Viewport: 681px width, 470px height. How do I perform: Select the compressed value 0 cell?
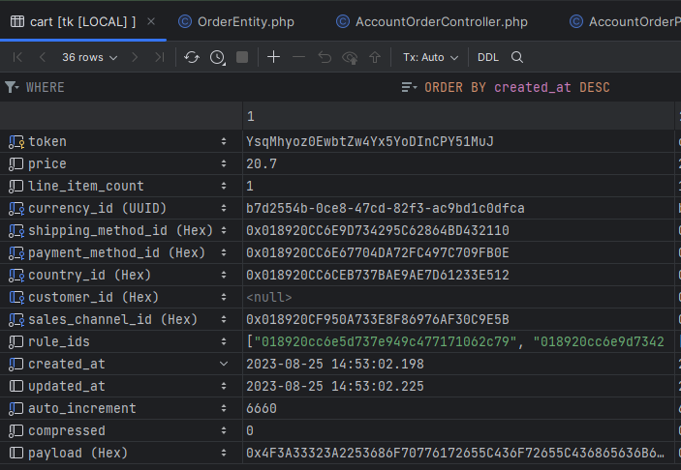(x=458, y=430)
